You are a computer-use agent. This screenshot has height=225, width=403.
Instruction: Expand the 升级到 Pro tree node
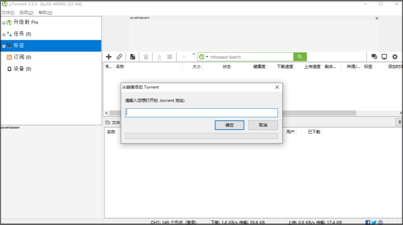(x=4, y=23)
